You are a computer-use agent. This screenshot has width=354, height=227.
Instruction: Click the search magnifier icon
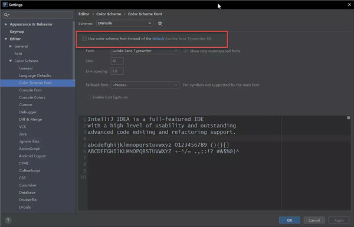click(6, 15)
